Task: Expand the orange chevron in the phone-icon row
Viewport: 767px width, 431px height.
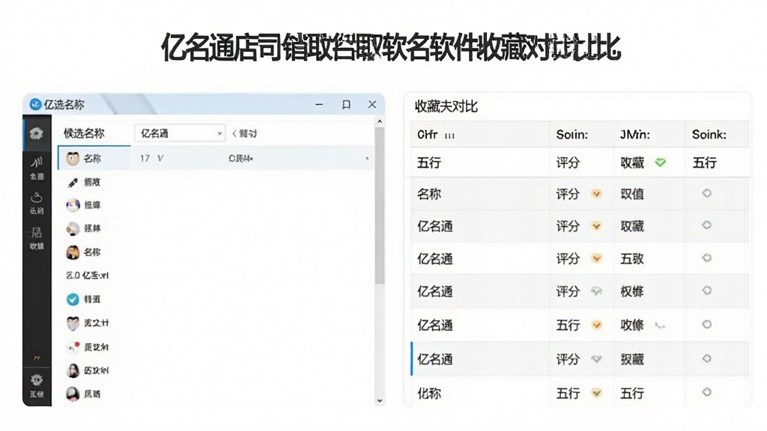Action: (x=596, y=325)
